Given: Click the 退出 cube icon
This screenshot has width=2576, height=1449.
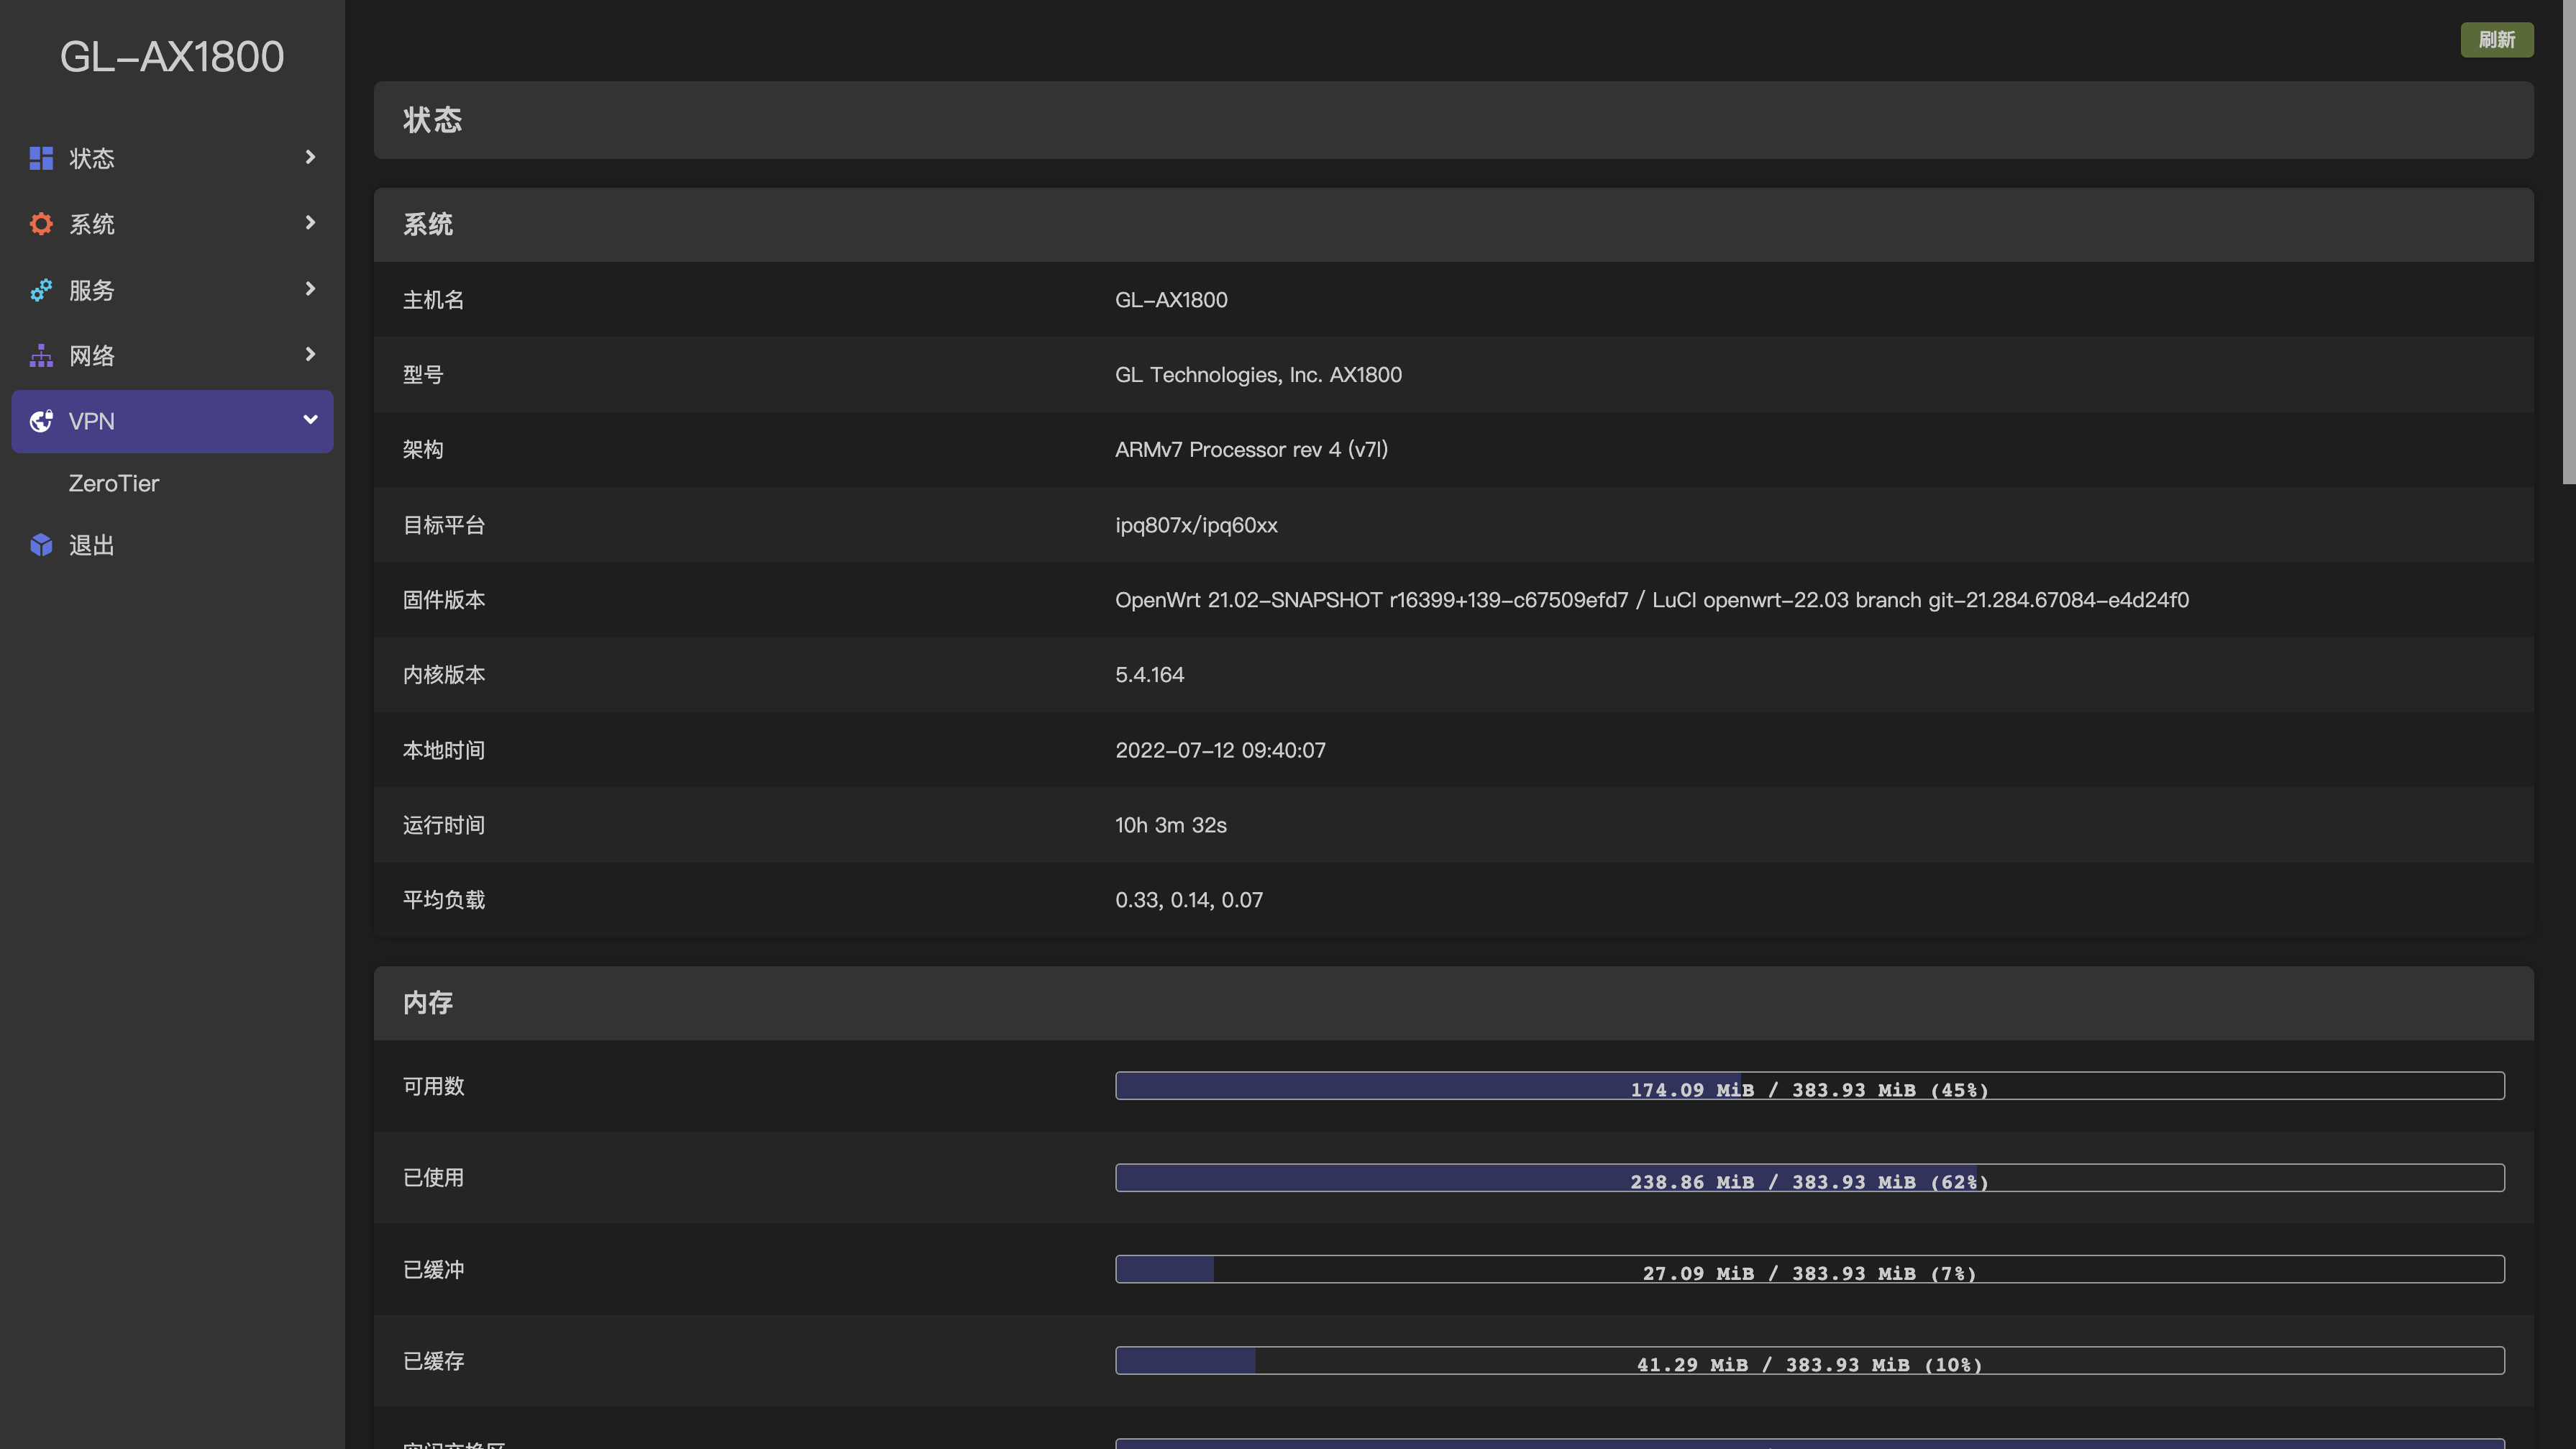Looking at the screenshot, I should click(41, 545).
